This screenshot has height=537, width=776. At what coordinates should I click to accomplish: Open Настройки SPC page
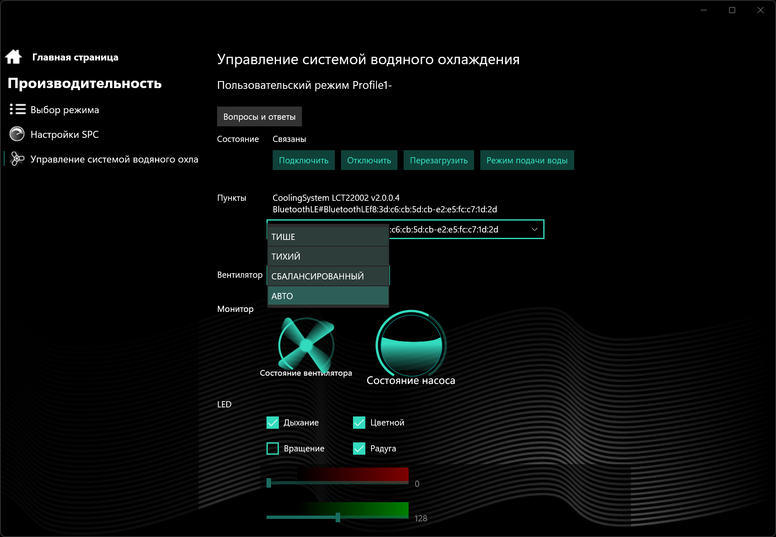[x=65, y=135]
